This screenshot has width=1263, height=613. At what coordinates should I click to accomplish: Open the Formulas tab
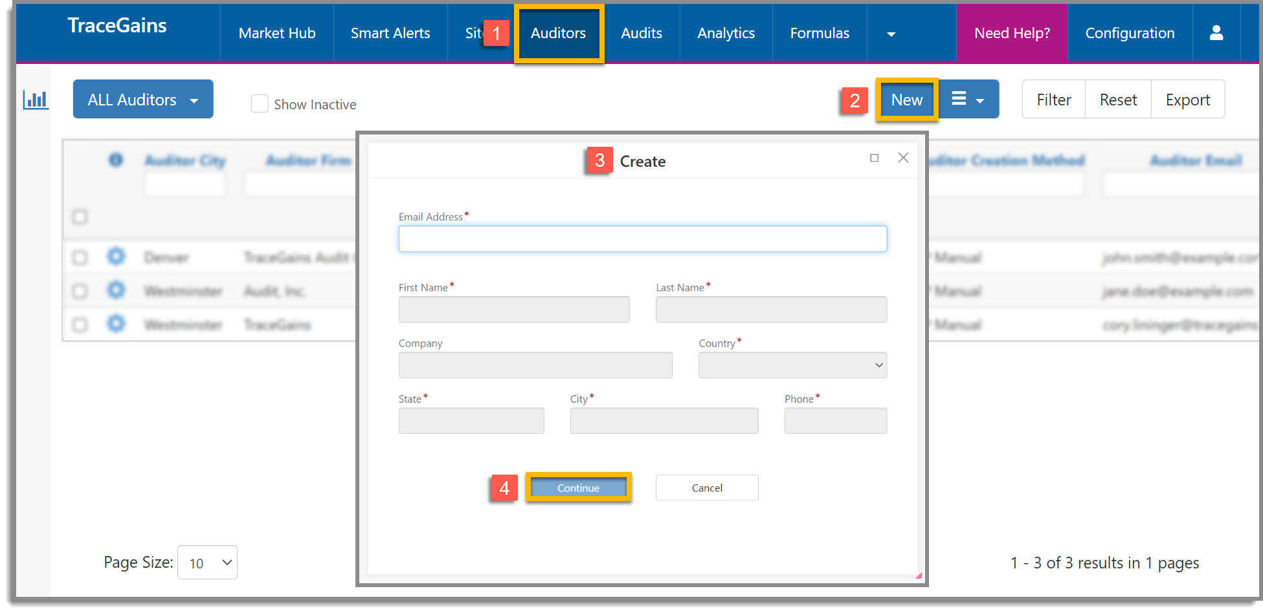[x=820, y=33]
